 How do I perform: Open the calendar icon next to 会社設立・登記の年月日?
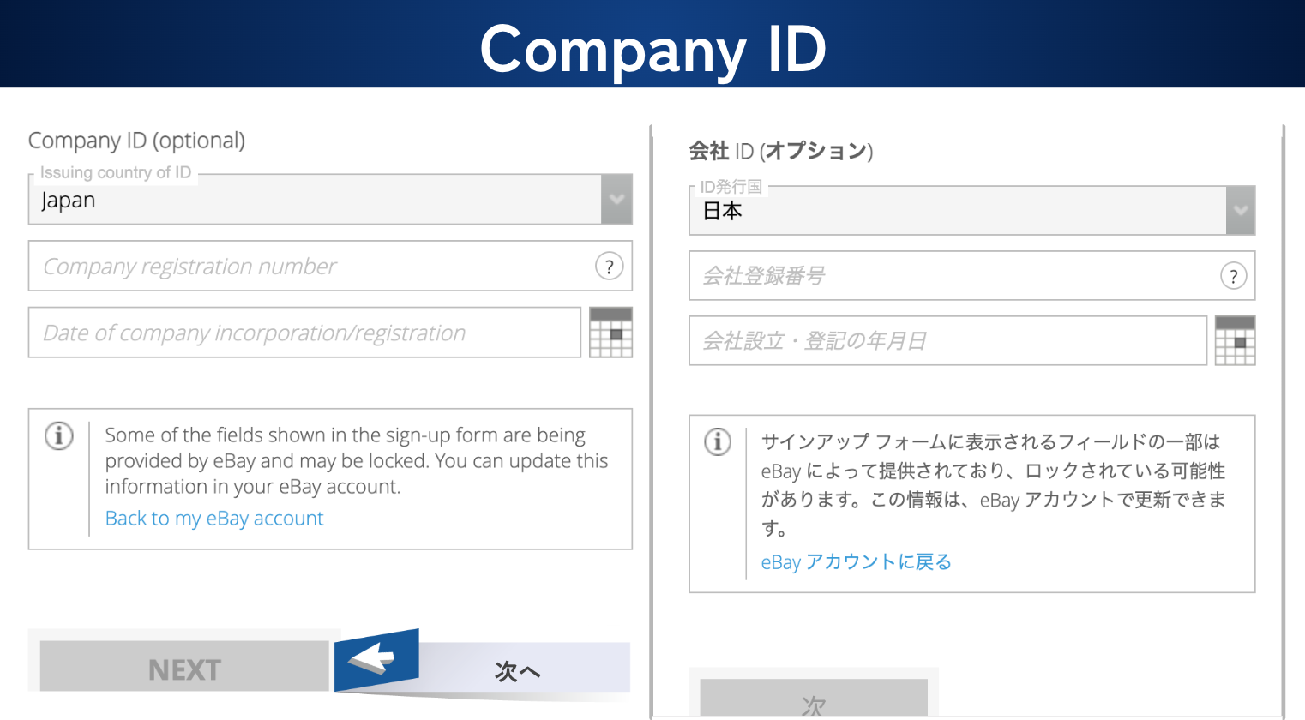pyautogui.click(x=1236, y=340)
